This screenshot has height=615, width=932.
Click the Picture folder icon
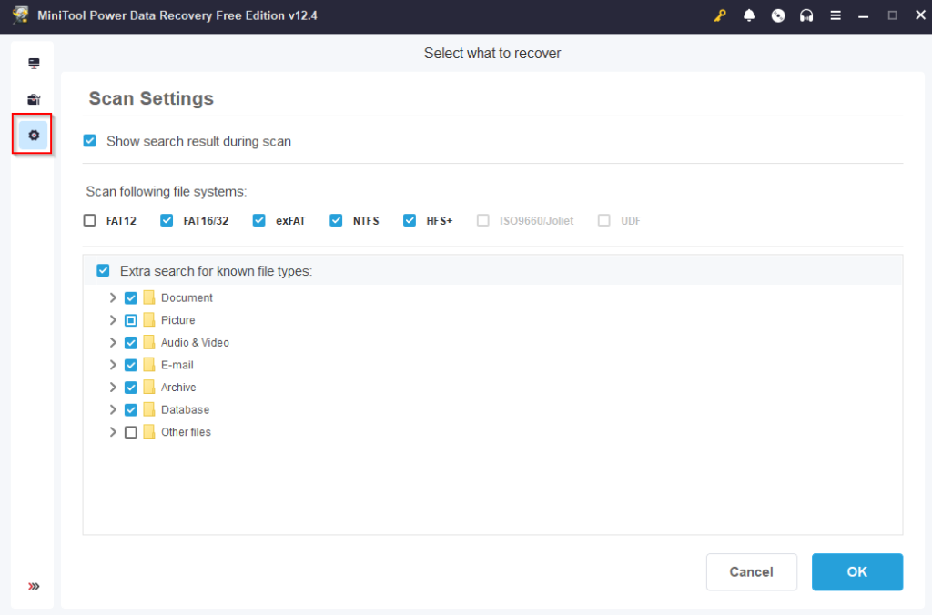149,320
